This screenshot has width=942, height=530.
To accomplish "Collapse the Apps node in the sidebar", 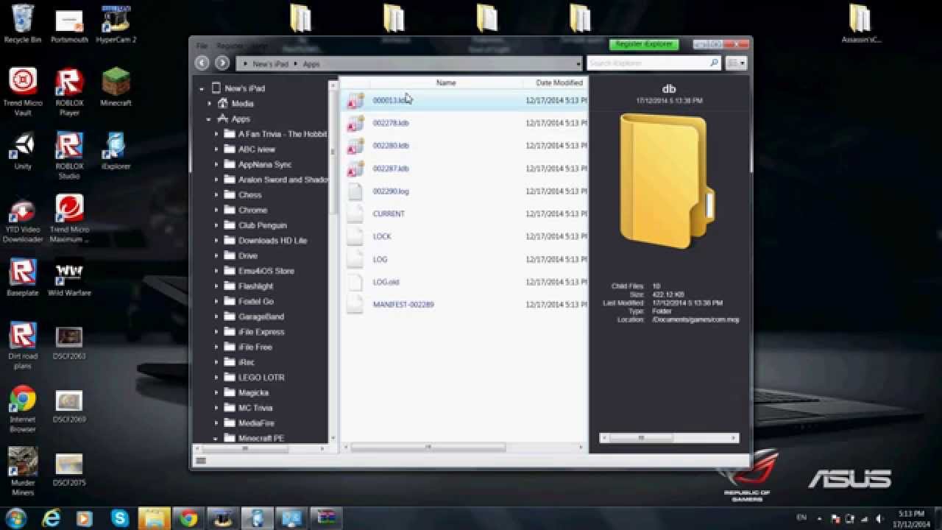I will pos(209,119).
